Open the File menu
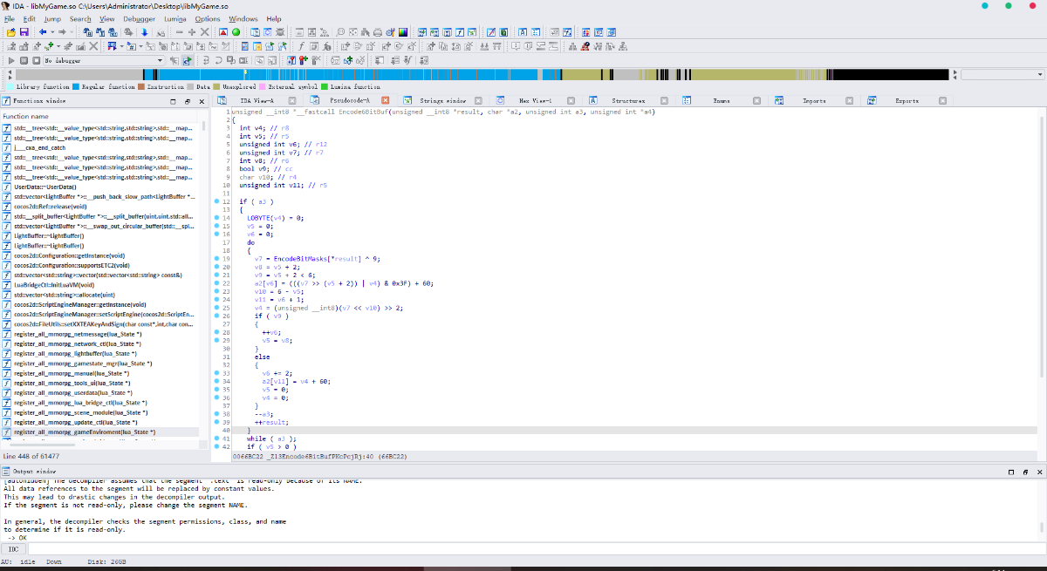The image size is (1047, 571). point(10,18)
